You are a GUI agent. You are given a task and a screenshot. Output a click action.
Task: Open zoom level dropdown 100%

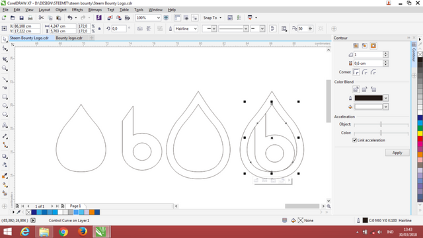coord(159,18)
